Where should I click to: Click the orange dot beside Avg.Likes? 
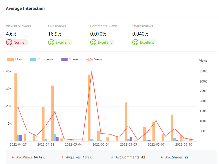click(x=62, y=157)
